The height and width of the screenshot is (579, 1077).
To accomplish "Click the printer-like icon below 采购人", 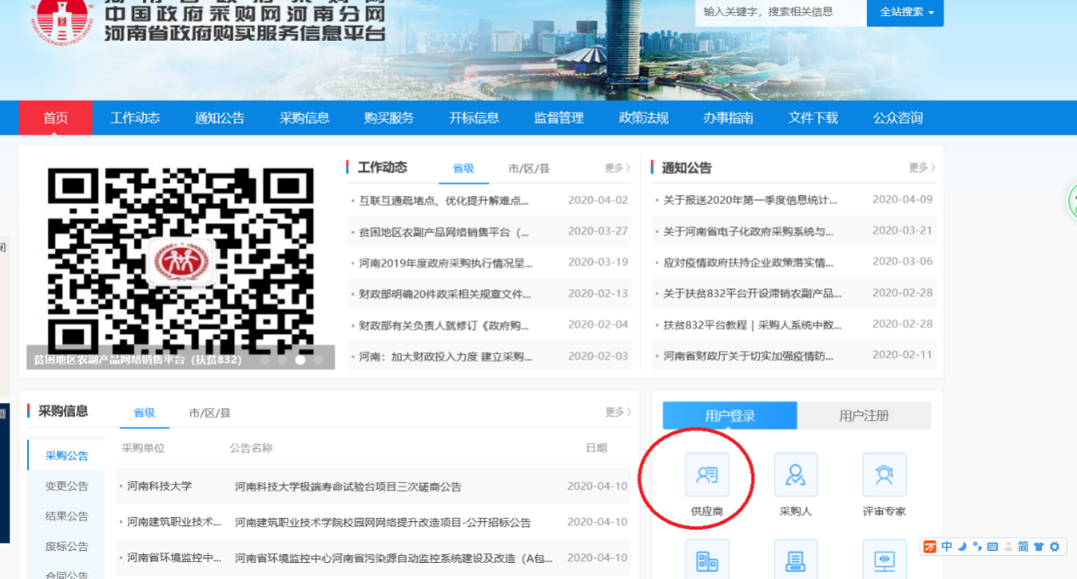I will tap(796, 559).
